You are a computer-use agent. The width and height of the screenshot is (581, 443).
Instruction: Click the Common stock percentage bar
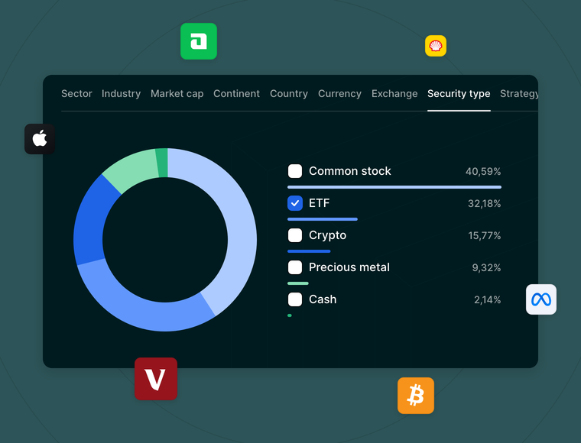[x=394, y=187]
